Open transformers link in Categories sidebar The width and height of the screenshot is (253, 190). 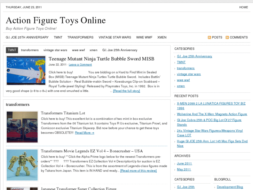coord(186,68)
